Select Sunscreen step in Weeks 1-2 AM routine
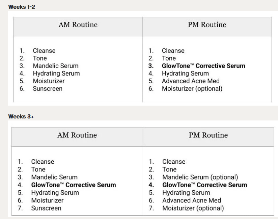 48,89
